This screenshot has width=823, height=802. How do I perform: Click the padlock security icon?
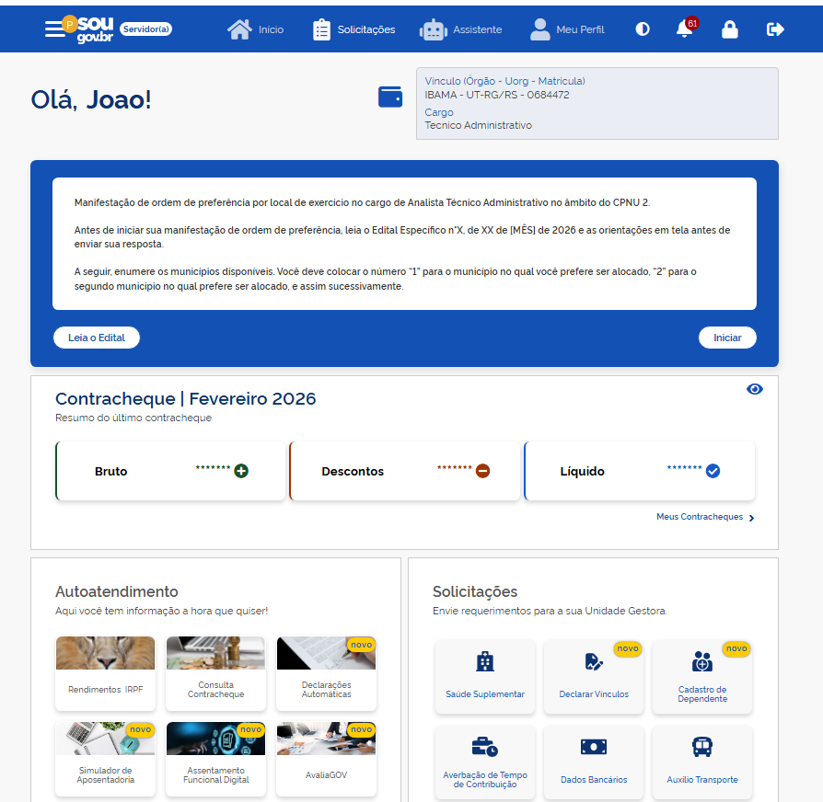point(730,29)
